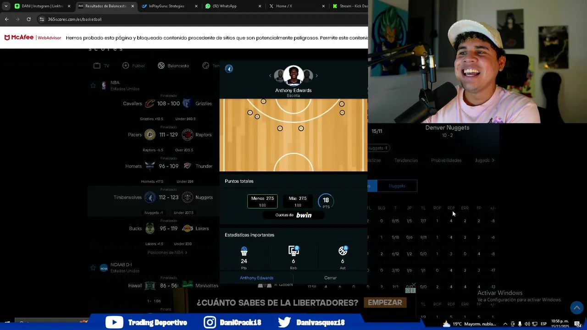Click the Thunder team logo
Screen dimensions: 587x330
187,166
